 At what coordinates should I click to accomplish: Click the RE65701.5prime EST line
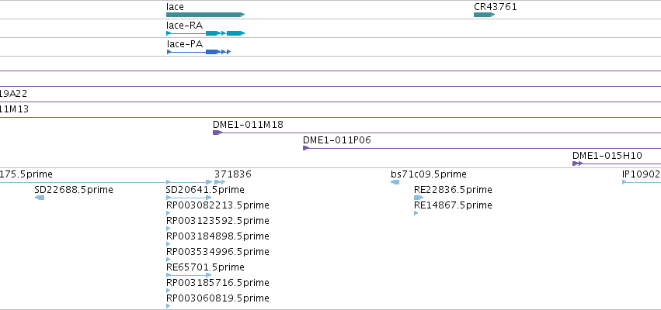pos(189,275)
